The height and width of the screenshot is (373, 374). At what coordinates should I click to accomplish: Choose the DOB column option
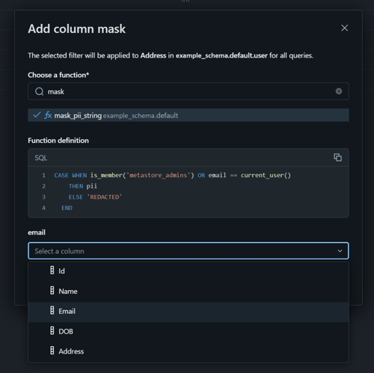[188, 331]
